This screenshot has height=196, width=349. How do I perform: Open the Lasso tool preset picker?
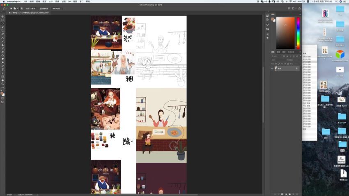click(x=5, y=9)
